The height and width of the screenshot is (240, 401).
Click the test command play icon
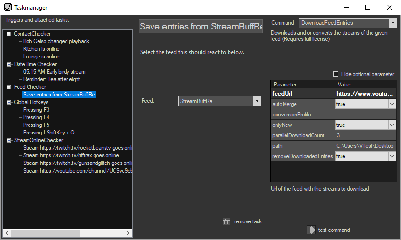[311, 230]
